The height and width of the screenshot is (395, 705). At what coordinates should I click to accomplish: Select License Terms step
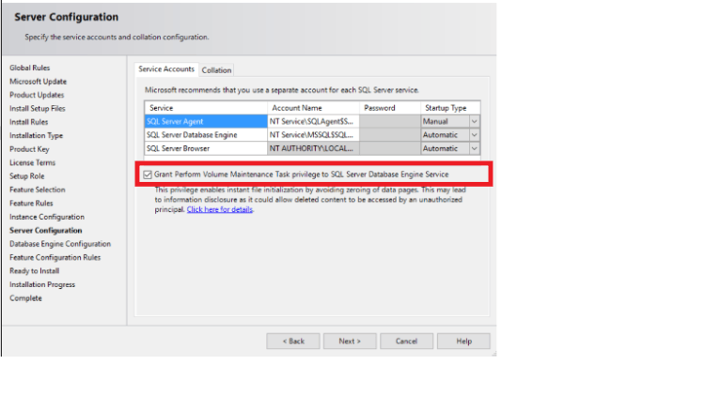[x=32, y=162]
